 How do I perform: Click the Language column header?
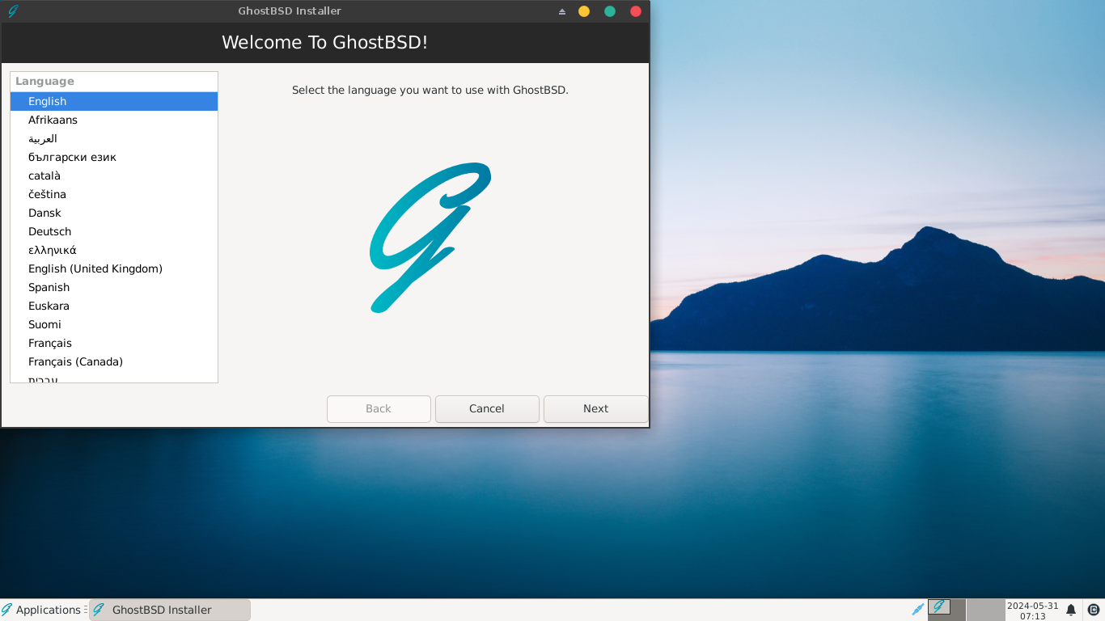pyautogui.click(x=114, y=82)
